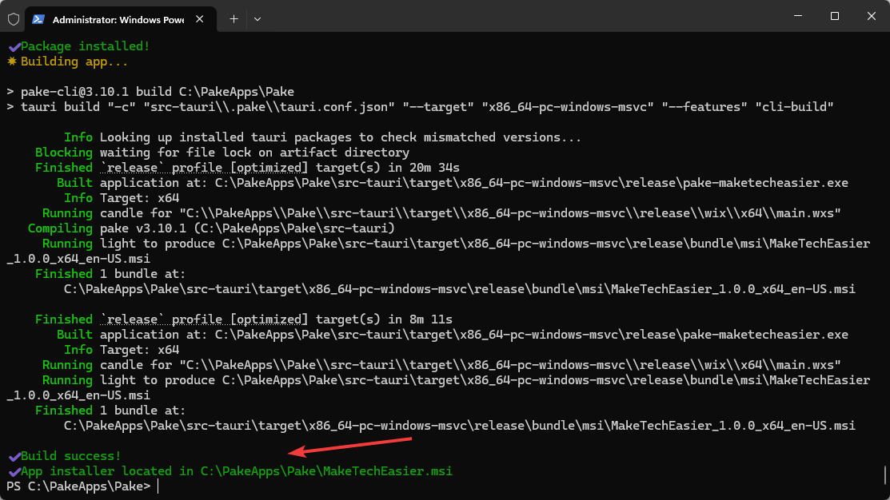Click the Package installed! text line
Viewport: 890px width, 500px height.
(x=86, y=46)
